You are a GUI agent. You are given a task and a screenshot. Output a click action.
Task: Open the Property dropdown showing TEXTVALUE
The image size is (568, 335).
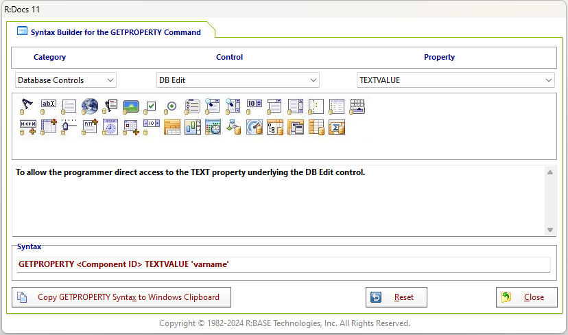[455, 80]
